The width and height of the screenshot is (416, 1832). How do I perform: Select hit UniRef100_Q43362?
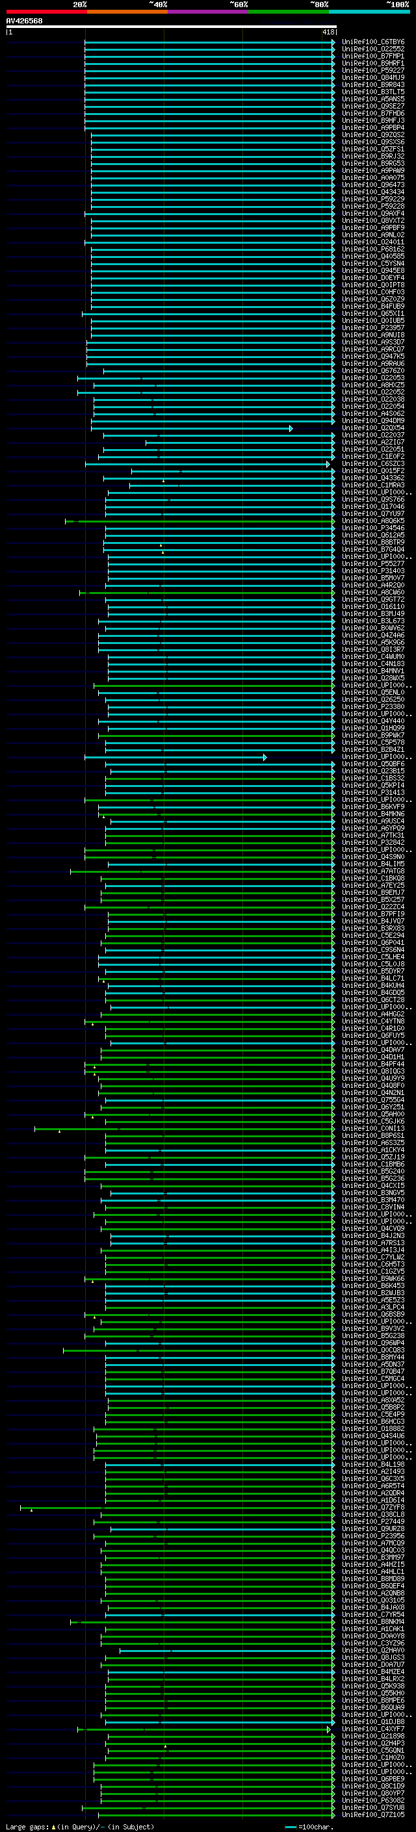372,478
